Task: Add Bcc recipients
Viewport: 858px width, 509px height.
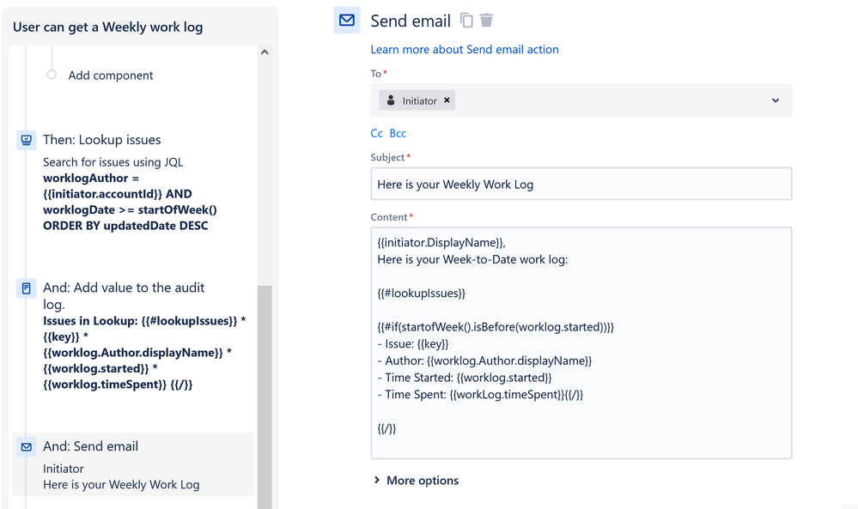Action: click(x=397, y=133)
